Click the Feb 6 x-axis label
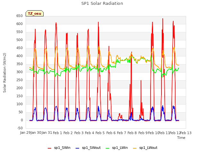Viewport: 205px width, 154px height. 111,133
